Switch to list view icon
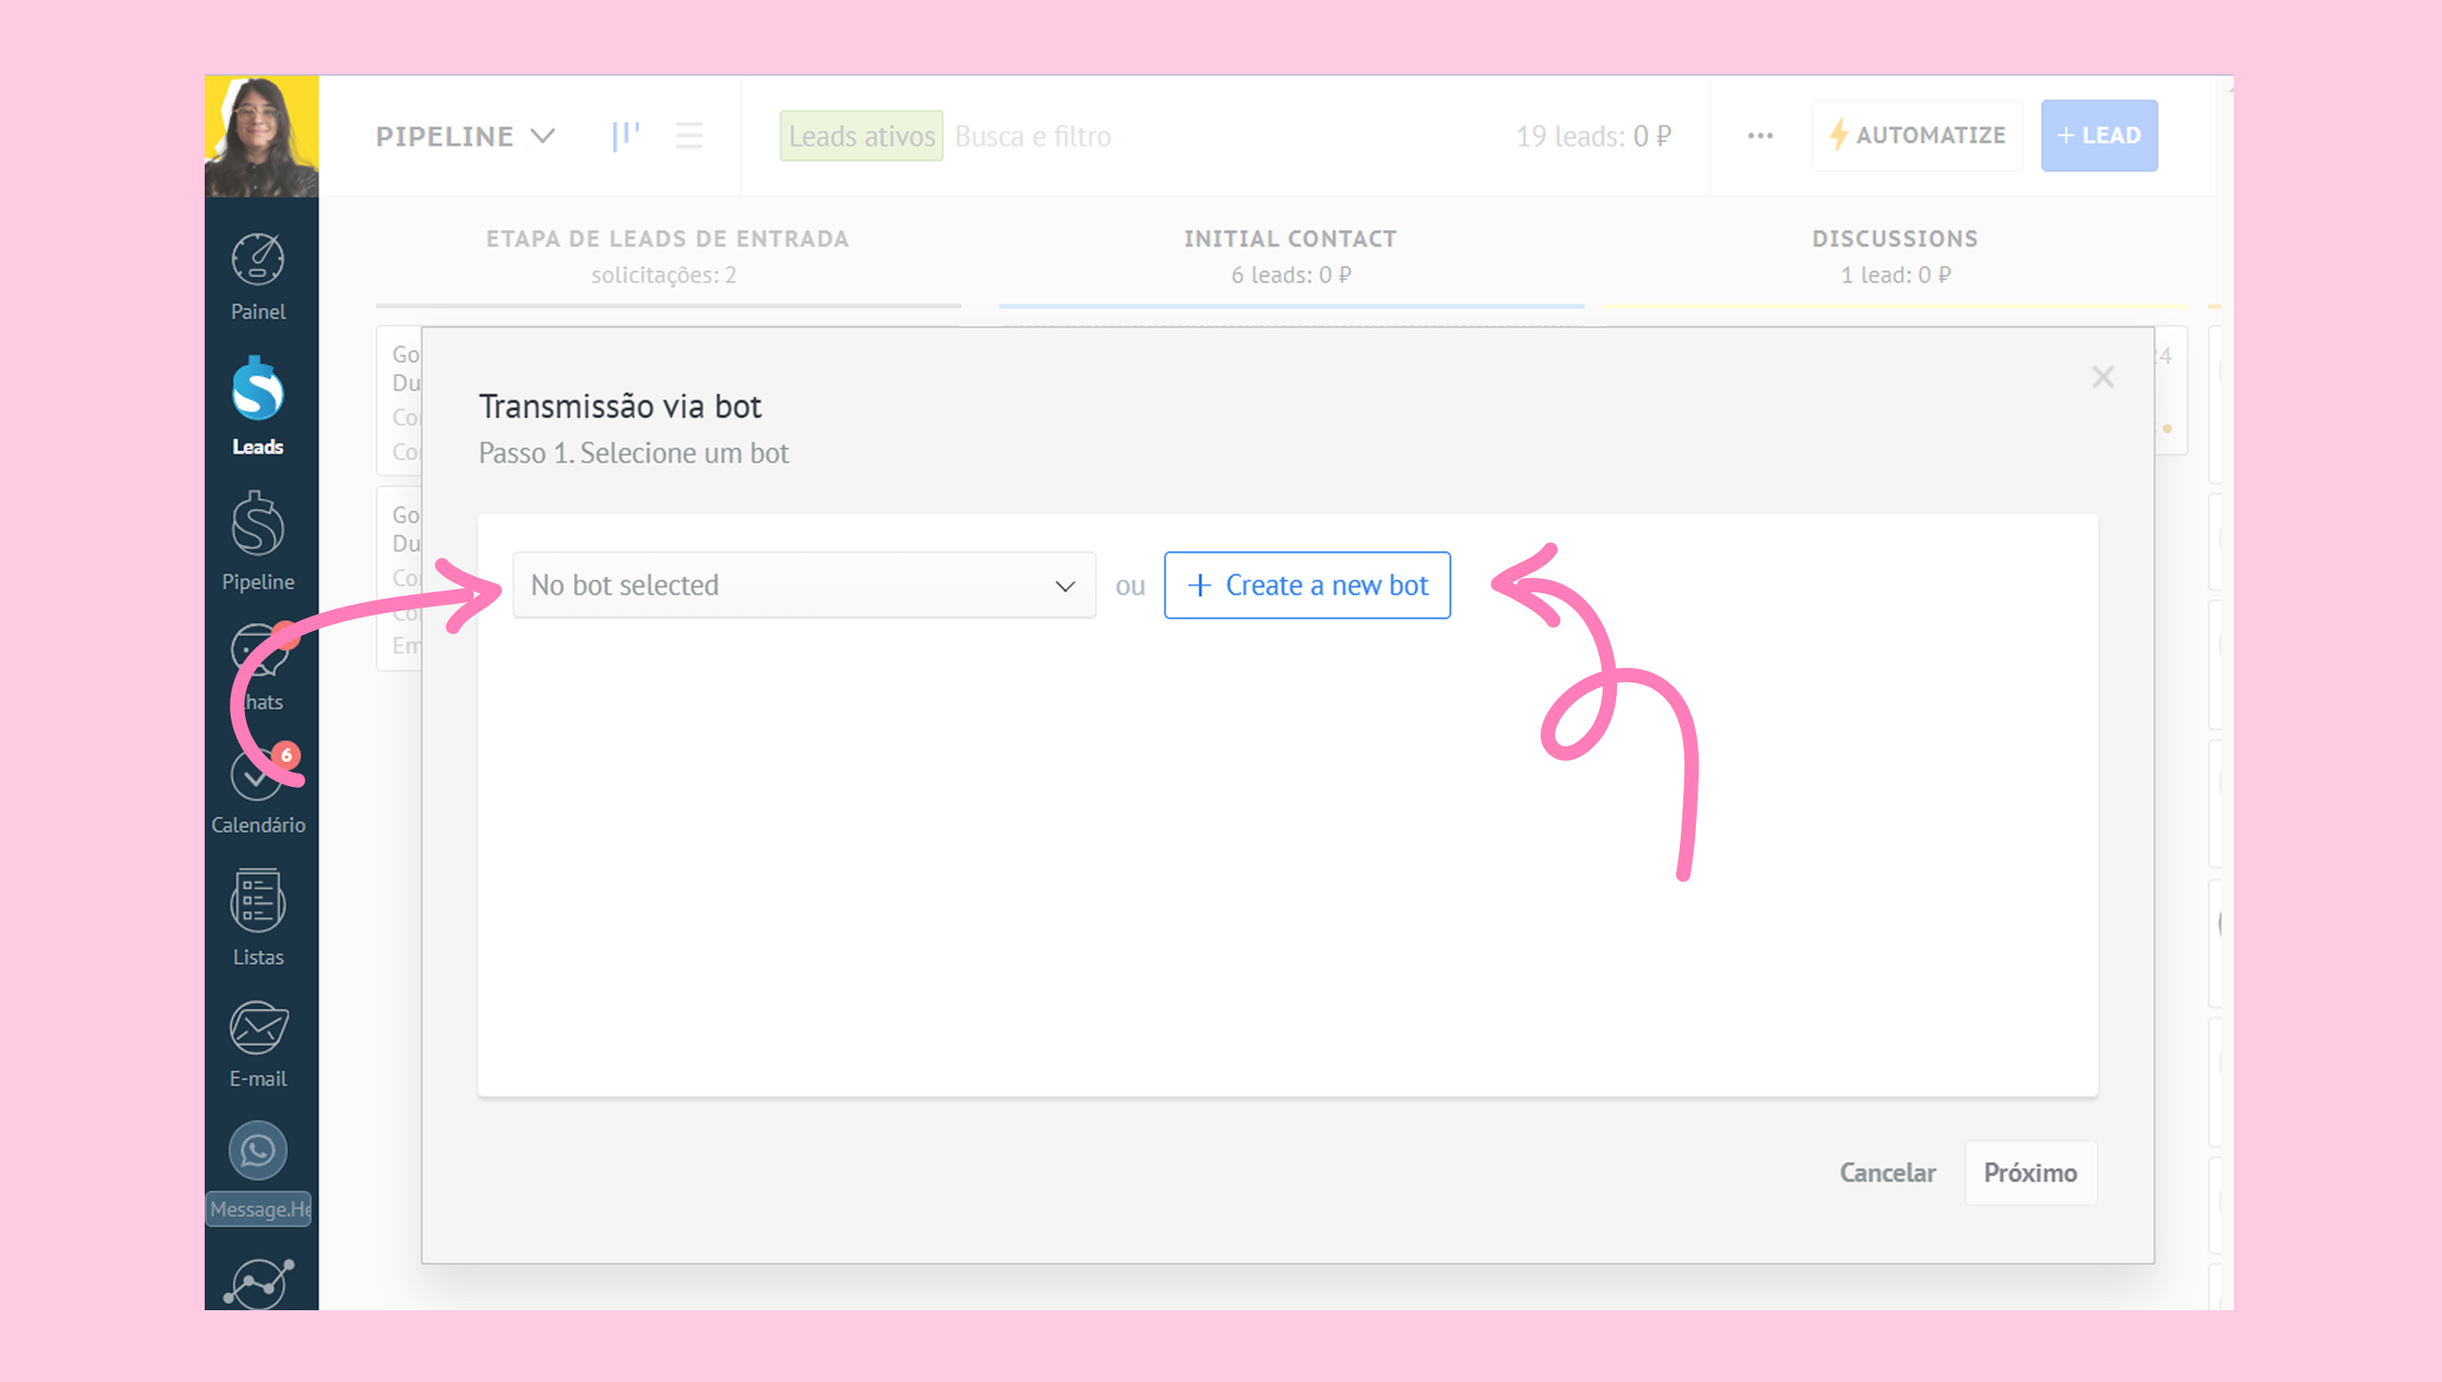Screen dimensions: 2442x1382 point(690,136)
